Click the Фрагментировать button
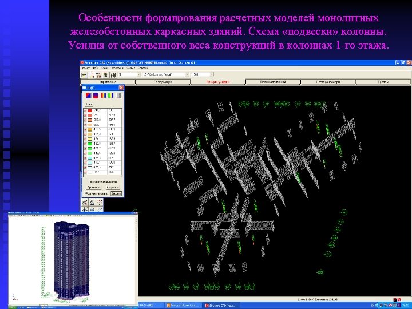The image size is (412, 309). point(96,193)
